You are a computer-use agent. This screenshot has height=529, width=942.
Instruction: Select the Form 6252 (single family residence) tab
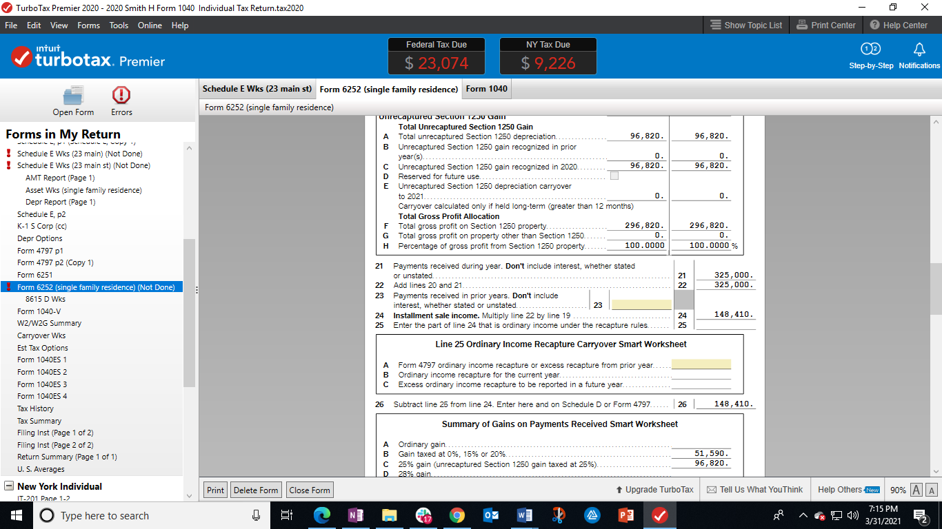click(x=389, y=90)
